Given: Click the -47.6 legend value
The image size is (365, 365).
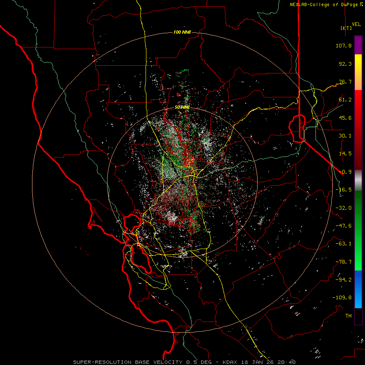Looking at the screenshot, I should [344, 226].
